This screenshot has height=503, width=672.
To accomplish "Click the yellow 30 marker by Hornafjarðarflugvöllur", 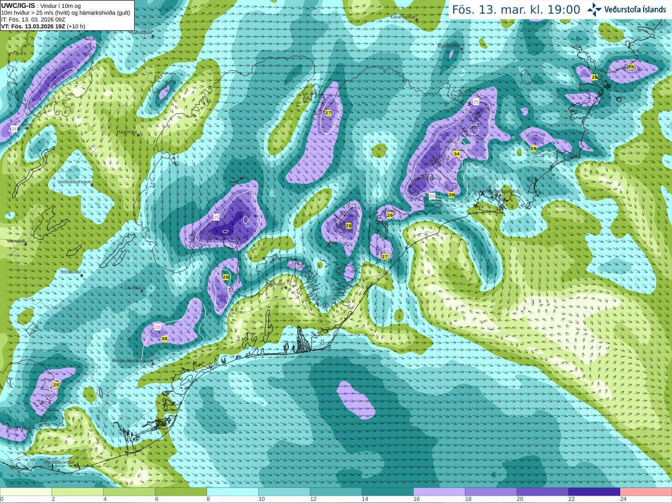I will click(x=451, y=195).
